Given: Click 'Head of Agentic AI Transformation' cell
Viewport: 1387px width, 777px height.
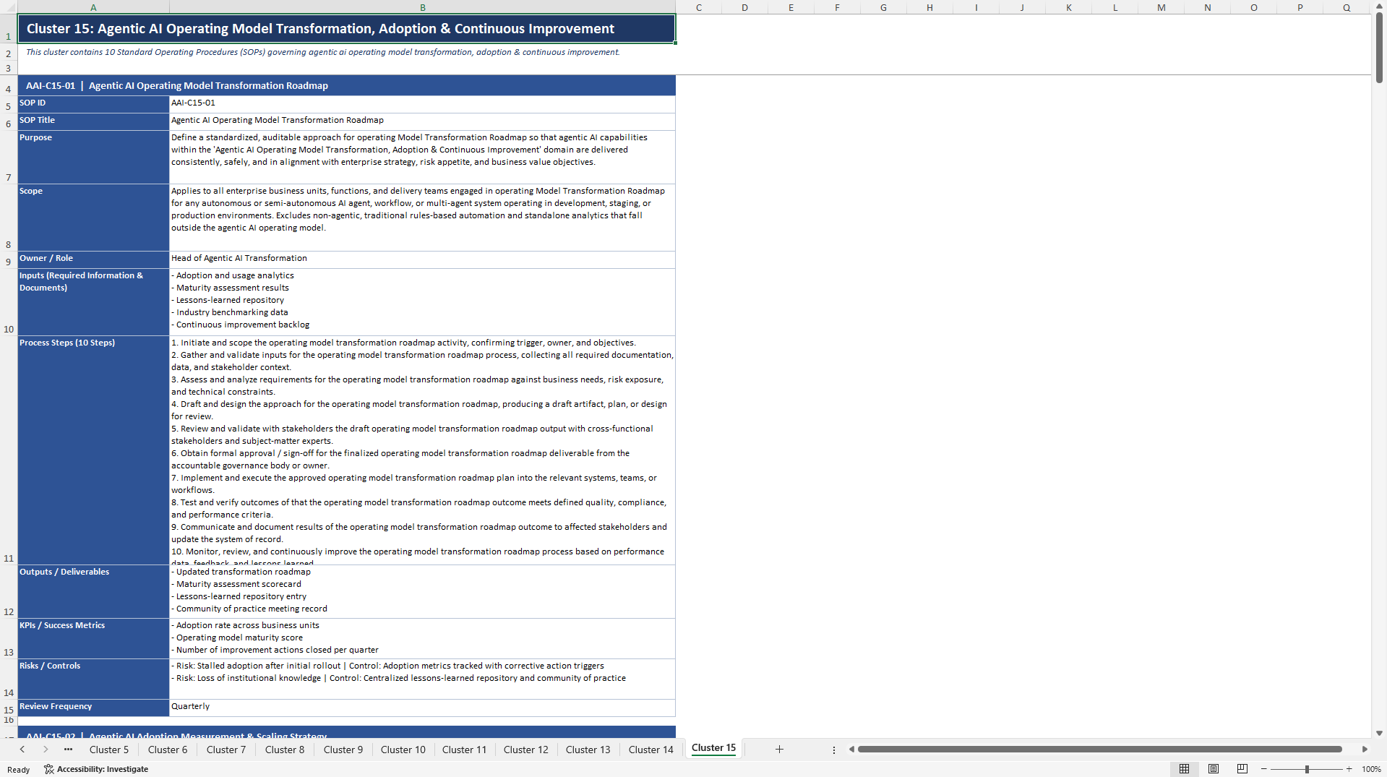Looking at the screenshot, I should pyautogui.click(x=422, y=259).
